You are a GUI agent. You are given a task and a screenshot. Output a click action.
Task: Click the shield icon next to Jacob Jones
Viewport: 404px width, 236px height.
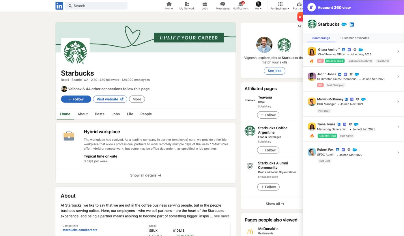tap(351, 74)
